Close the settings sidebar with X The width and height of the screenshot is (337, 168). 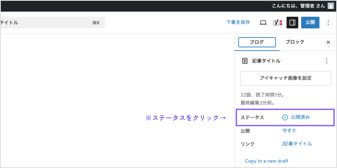point(328,42)
